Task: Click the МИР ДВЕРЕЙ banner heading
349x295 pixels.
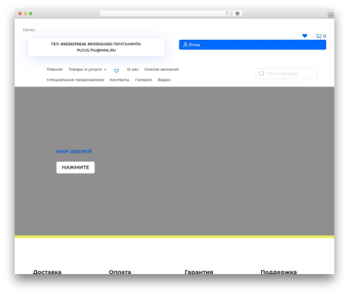Action: pyautogui.click(x=74, y=151)
